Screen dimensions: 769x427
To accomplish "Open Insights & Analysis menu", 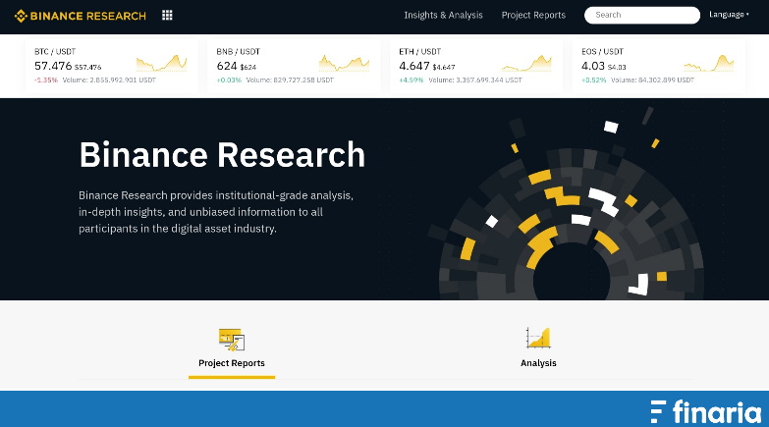I will click(x=443, y=15).
